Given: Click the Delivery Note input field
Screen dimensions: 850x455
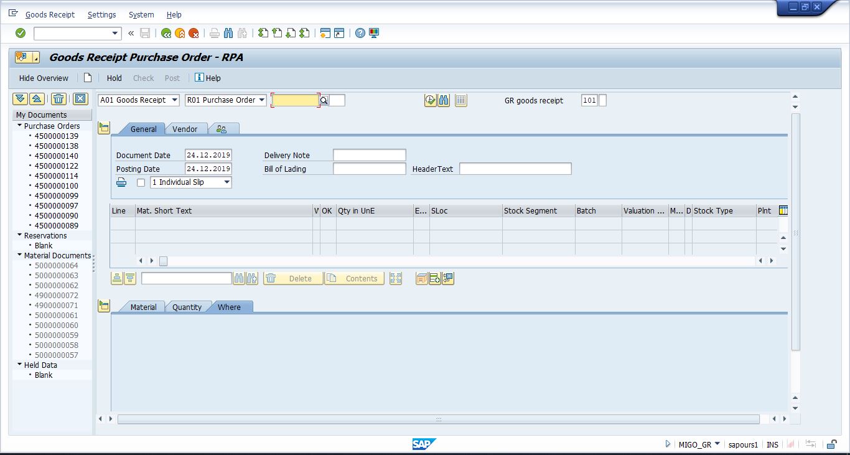Looking at the screenshot, I should coord(369,155).
